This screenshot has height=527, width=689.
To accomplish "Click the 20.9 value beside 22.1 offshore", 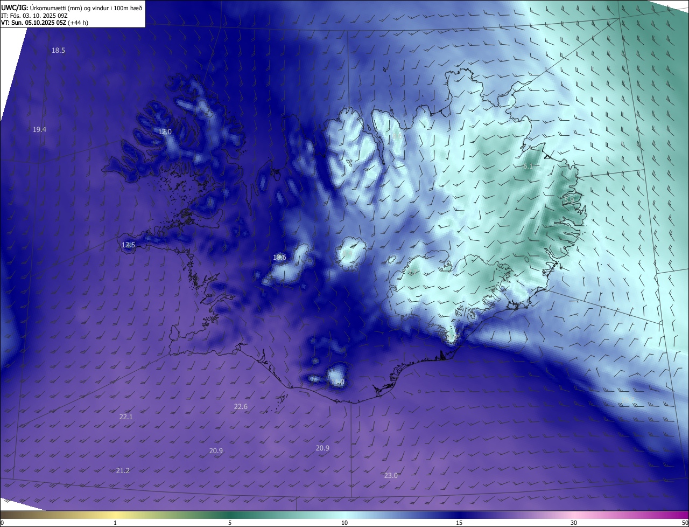I will (216, 451).
